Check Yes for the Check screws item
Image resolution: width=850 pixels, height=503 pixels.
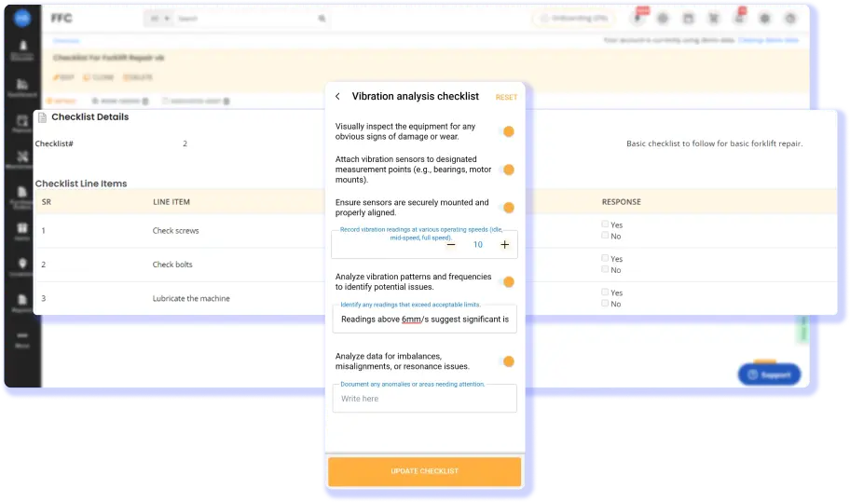pos(606,224)
